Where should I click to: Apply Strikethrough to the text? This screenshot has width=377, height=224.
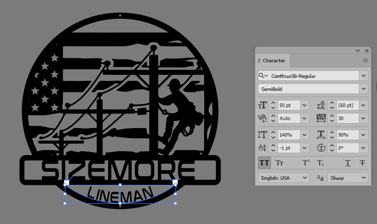(x=362, y=163)
